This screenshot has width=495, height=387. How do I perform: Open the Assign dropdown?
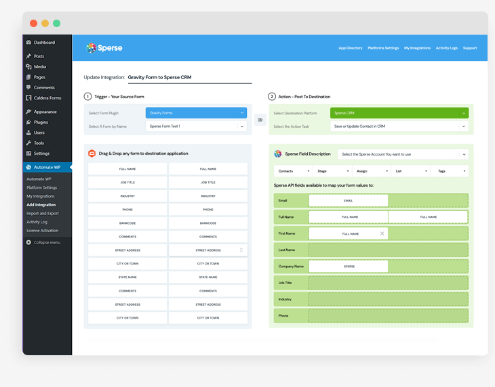372,171
